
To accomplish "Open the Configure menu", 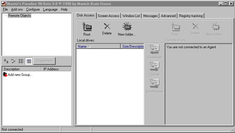I will click(x=33, y=9).
